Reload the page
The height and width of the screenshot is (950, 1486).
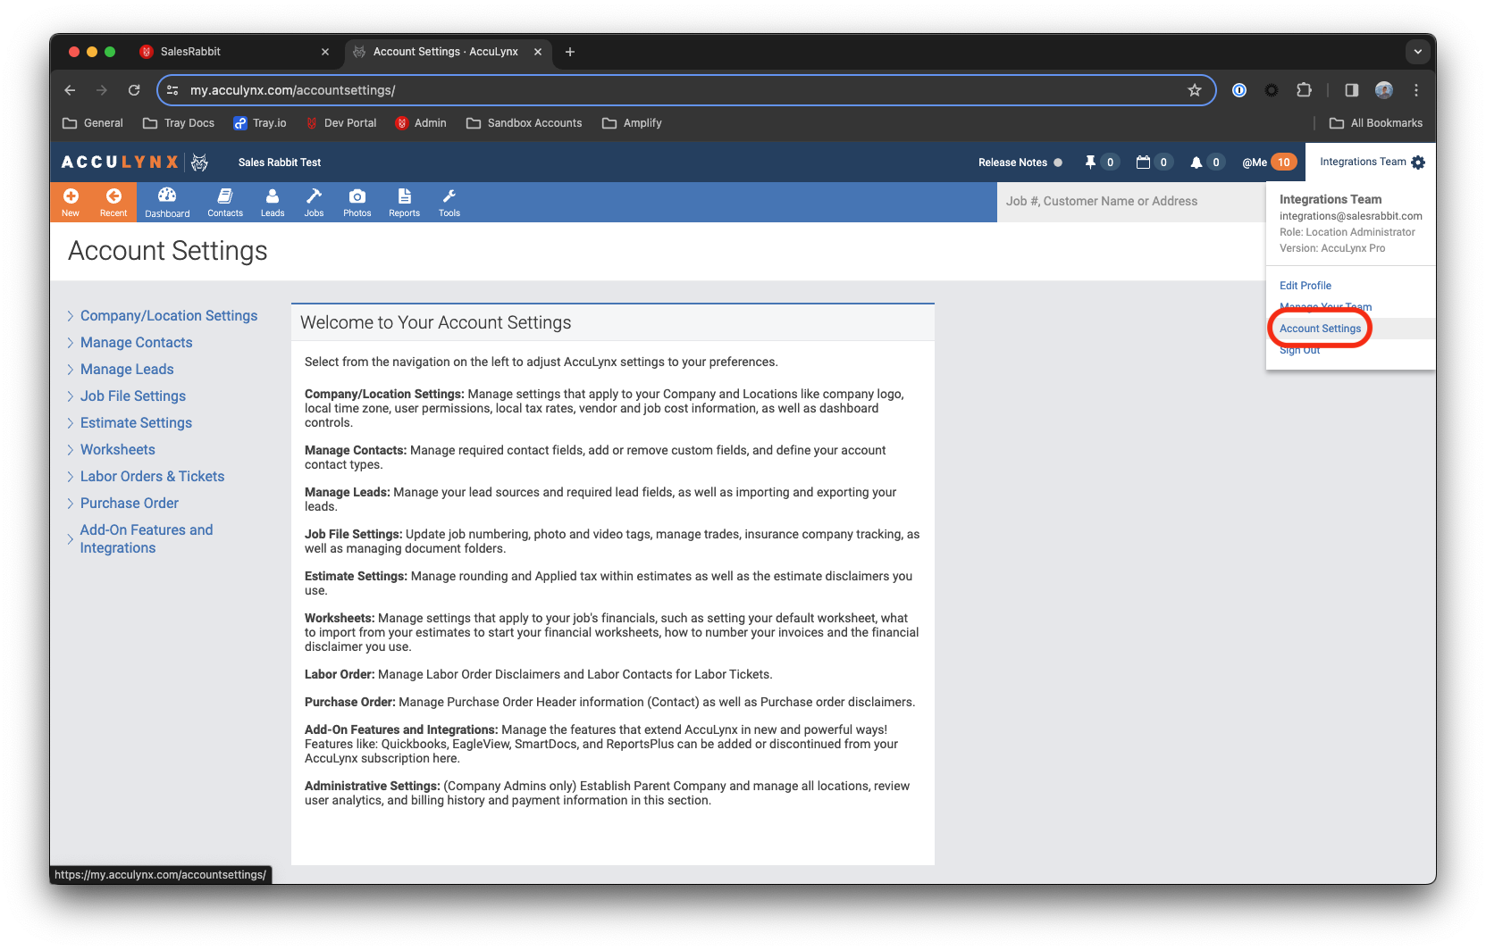click(x=134, y=90)
